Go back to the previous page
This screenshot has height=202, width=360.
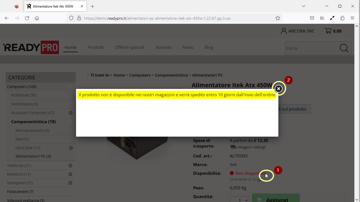(x=7, y=18)
